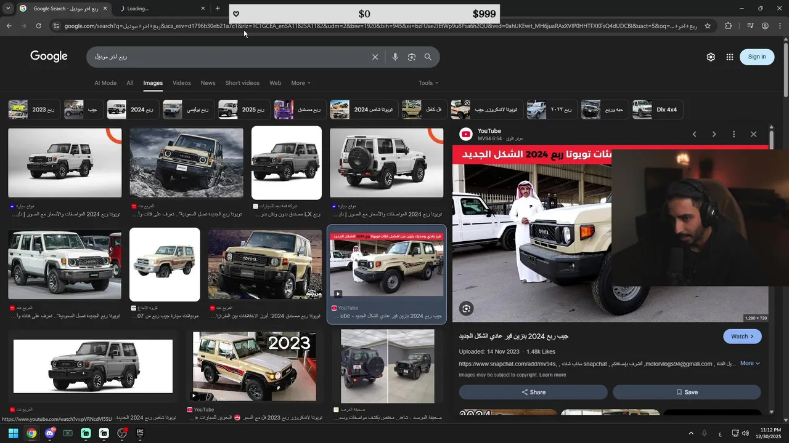Close the image preview panel

(x=753, y=134)
